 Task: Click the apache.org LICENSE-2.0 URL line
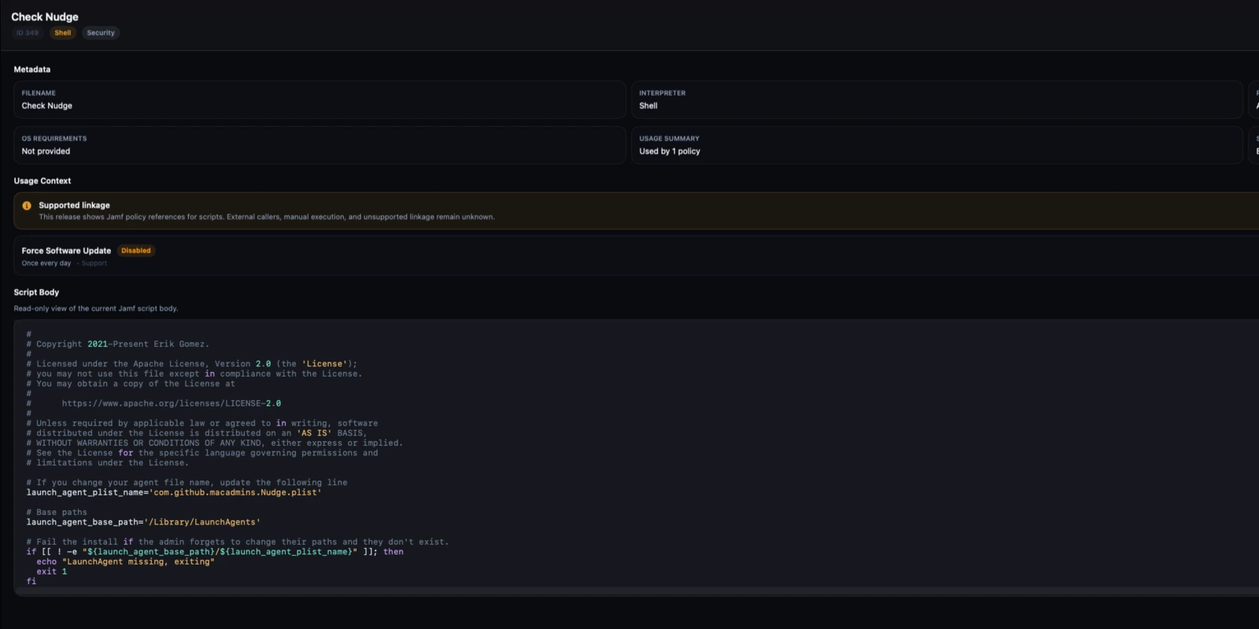(x=153, y=403)
